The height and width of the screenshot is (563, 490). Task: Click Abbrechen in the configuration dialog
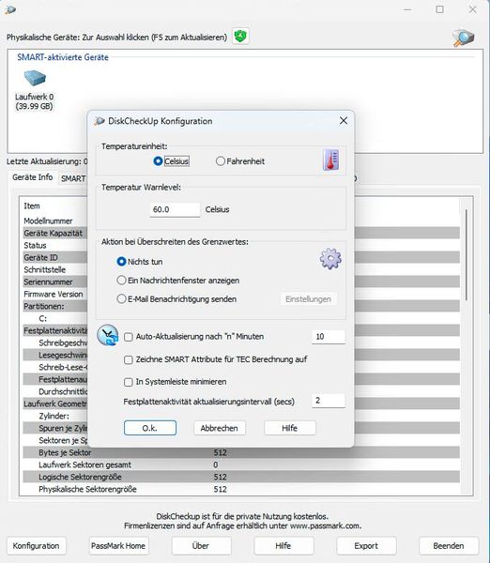tap(220, 428)
